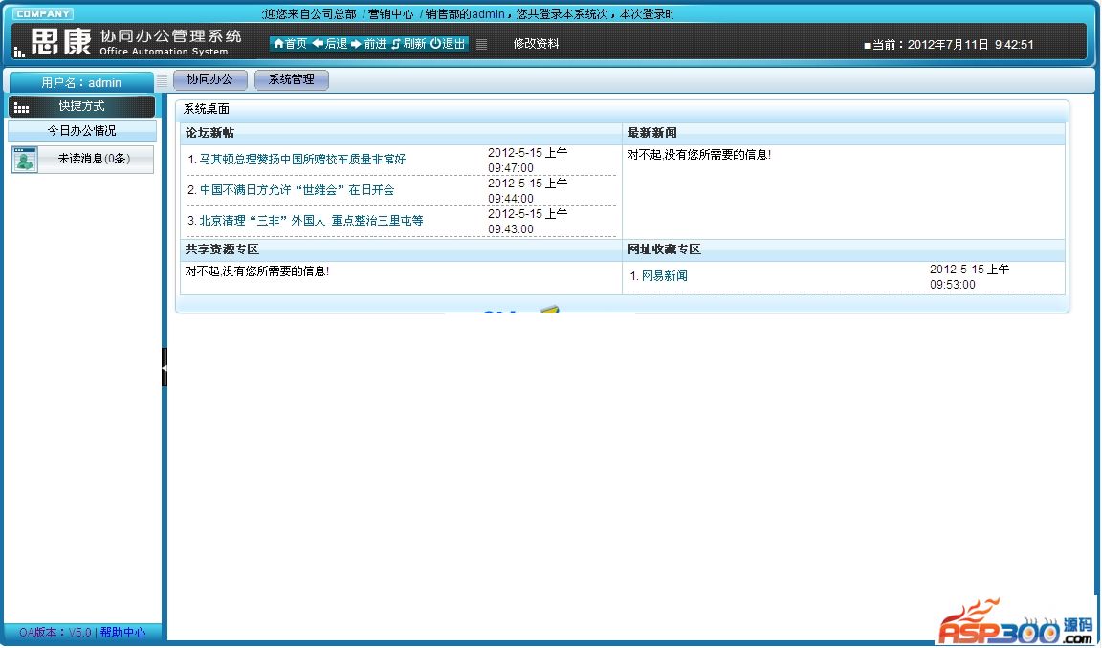Open 帮助中心 help link
The image size is (1102, 648).
(x=122, y=633)
